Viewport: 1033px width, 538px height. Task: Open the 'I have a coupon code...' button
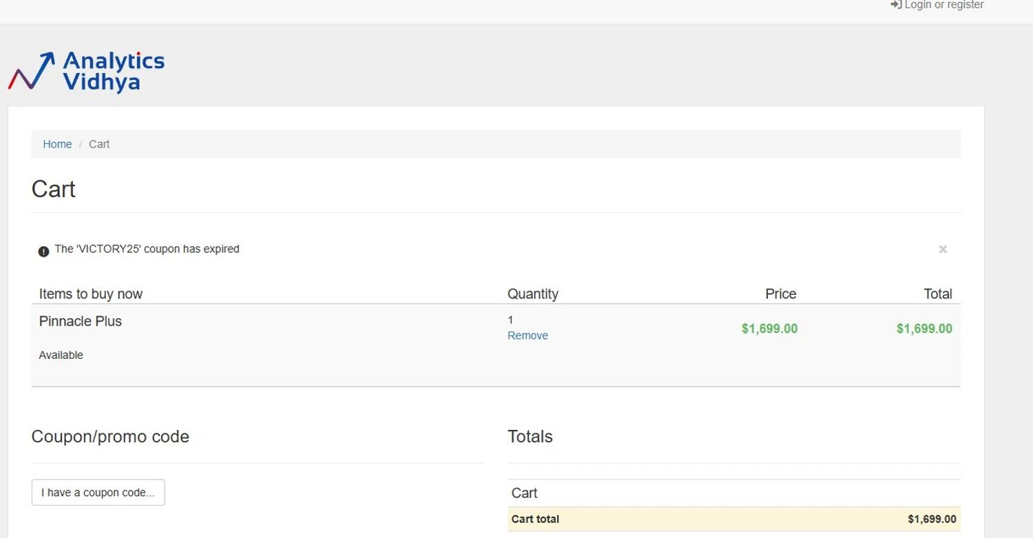(98, 493)
